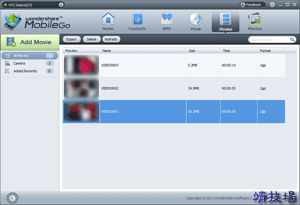This screenshot has width=300, height=205.
Task: Sort by Preview column header
Action: tap(81, 50)
